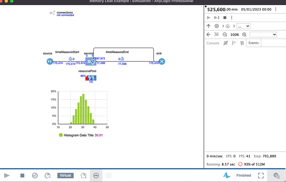Toggle console word wrap icon
This screenshot has height=182, width=286.
[242, 43]
